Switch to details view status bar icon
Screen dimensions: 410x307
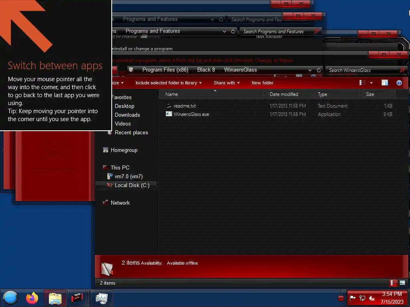[393, 283]
